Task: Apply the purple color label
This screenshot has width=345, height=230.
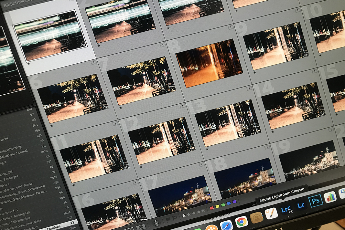Action: (234, 202)
